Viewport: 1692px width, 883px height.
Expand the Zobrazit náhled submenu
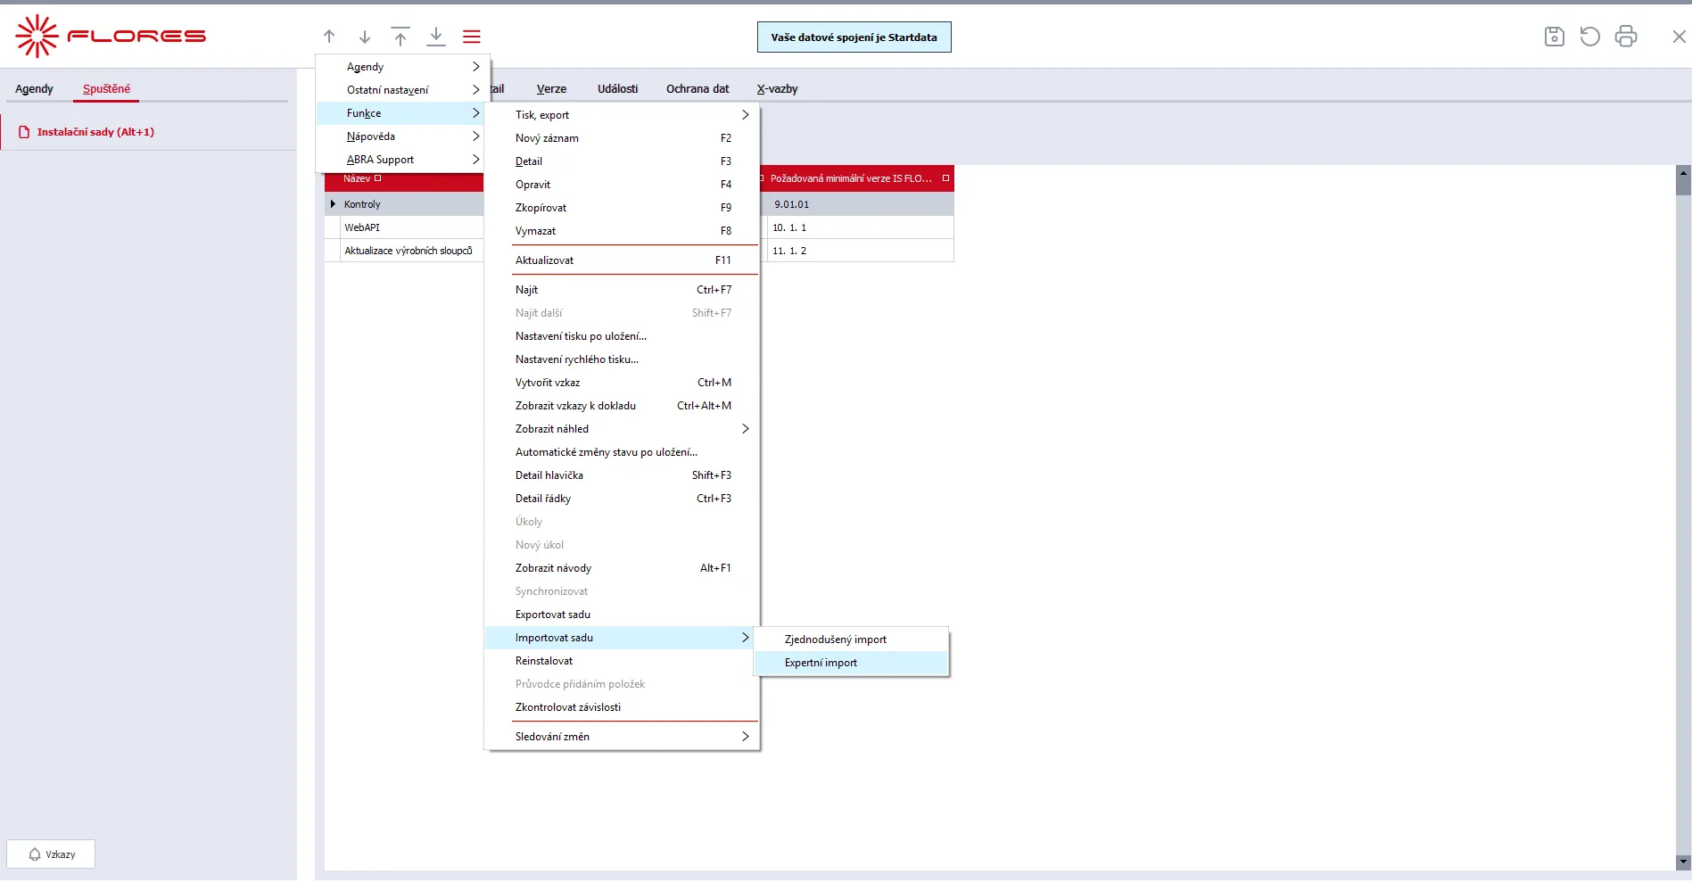(622, 429)
